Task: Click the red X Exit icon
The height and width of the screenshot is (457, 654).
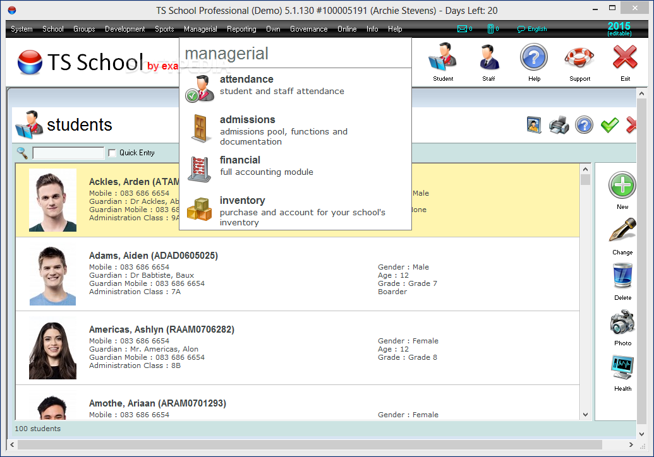Action: pos(625,57)
